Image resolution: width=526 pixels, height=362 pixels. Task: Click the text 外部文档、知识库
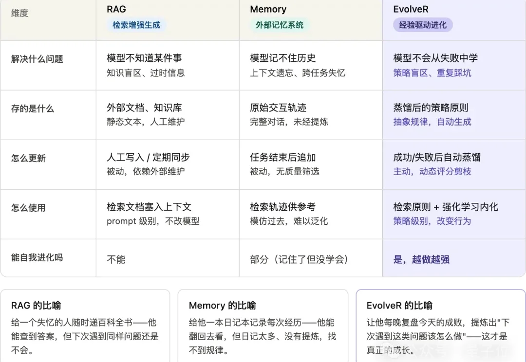click(x=144, y=108)
